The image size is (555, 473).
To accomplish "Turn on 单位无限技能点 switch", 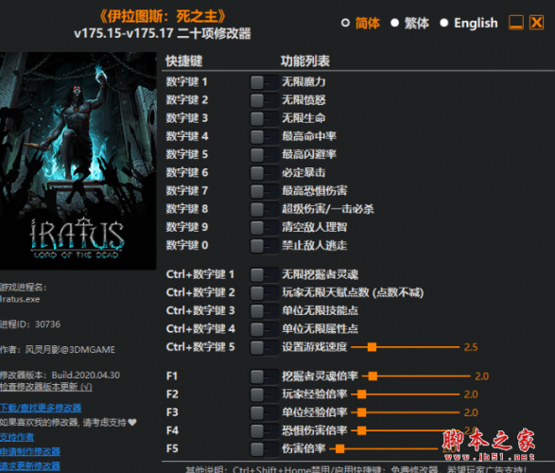I will (264, 311).
